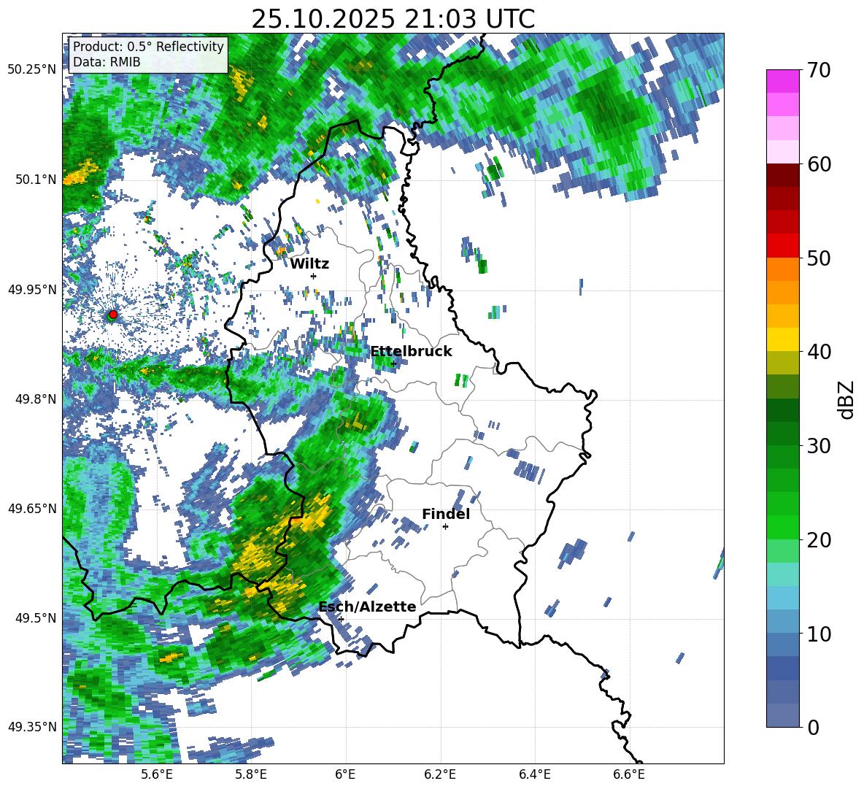This screenshot has width=864, height=789.
Task: Click the 'Ettelbruck' city label
Action: pos(411,352)
